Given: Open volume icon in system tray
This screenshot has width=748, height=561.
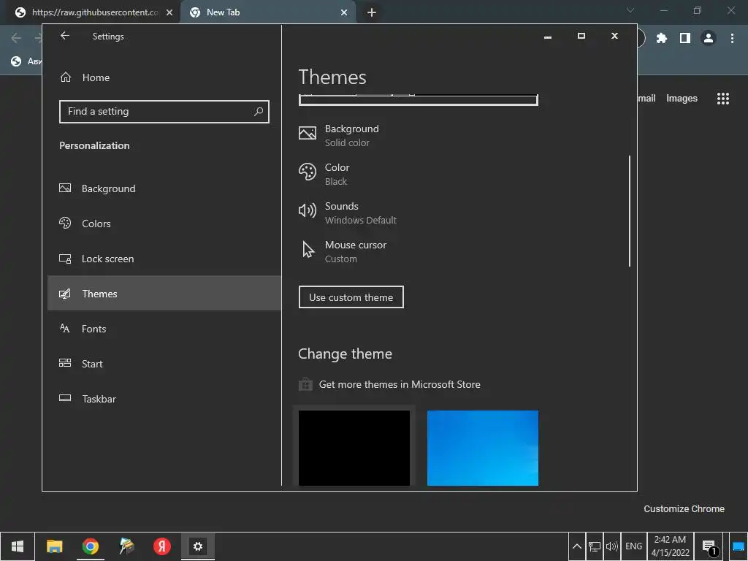Looking at the screenshot, I should click(612, 546).
